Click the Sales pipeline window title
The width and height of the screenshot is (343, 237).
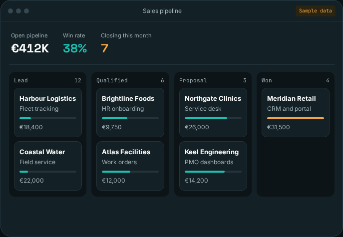[162, 11]
